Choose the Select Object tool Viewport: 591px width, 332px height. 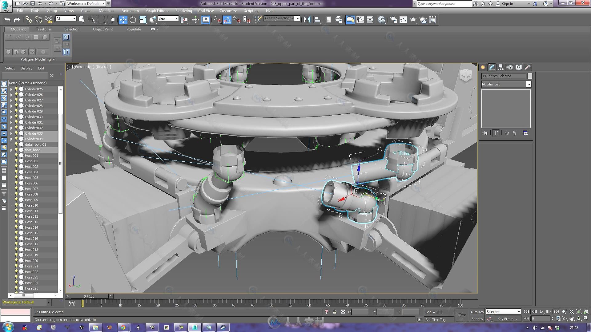(82, 20)
